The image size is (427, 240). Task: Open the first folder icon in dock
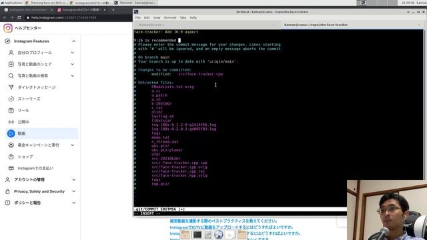pos(185,235)
